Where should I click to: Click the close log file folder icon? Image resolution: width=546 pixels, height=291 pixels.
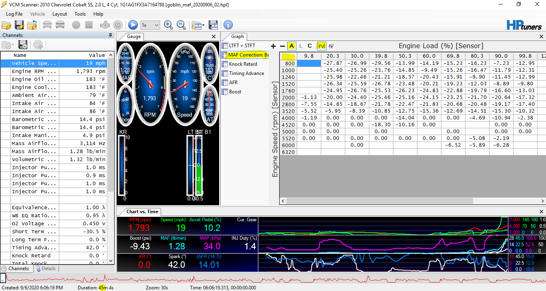click(x=32, y=25)
